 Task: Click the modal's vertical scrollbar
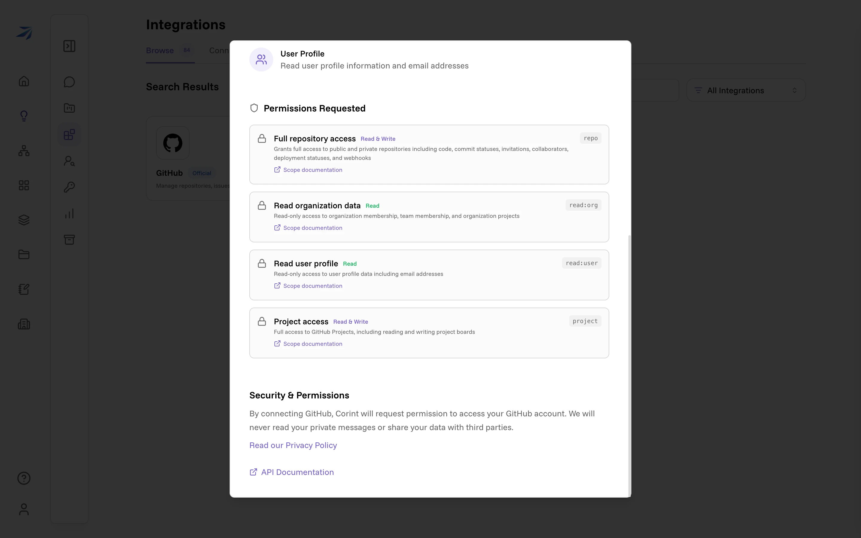[629, 366]
